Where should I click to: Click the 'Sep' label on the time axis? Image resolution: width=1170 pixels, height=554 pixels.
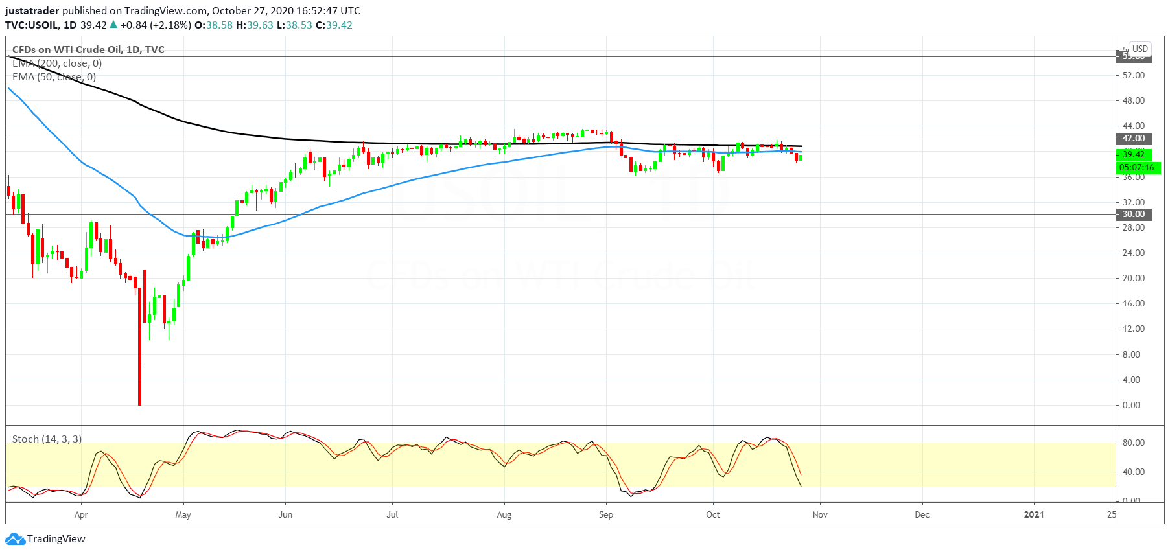pos(606,515)
